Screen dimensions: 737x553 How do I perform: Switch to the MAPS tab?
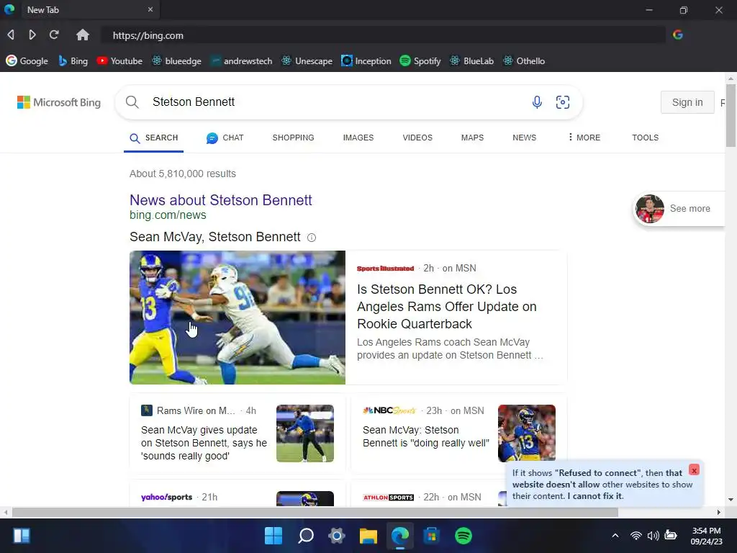click(x=472, y=138)
